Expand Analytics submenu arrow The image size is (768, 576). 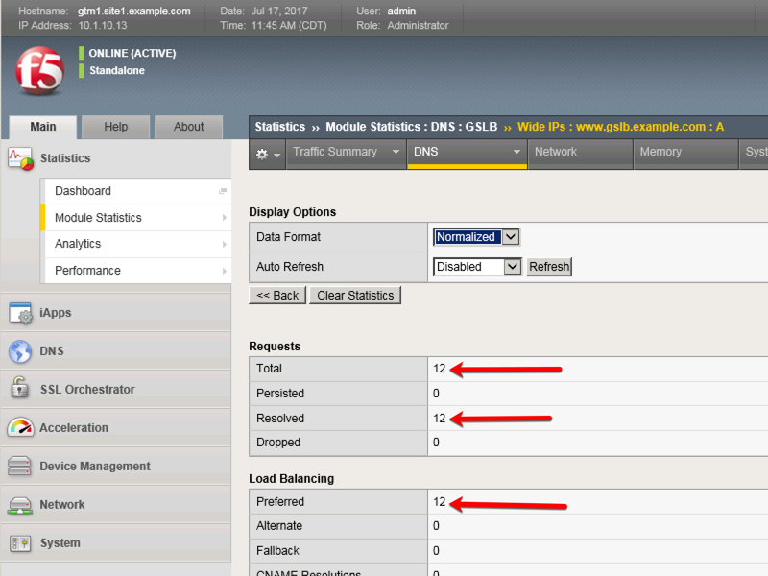click(225, 244)
